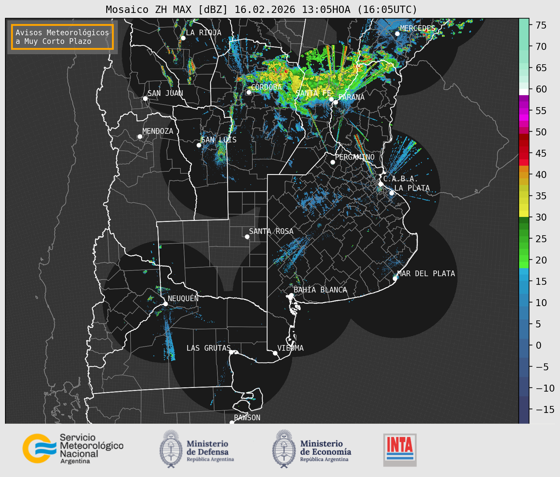Click the MENDOZA city marker

(x=140, y=137)
